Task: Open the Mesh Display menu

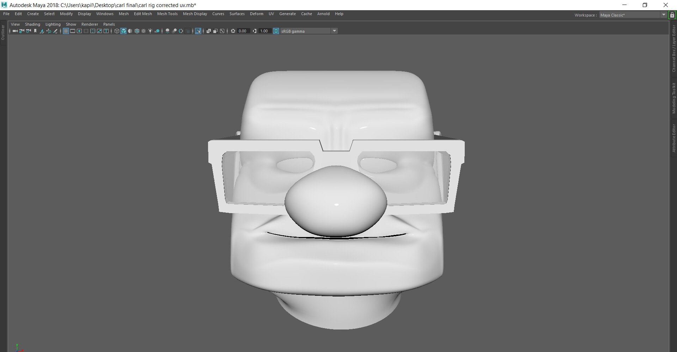Action: (x=195, y=14)
